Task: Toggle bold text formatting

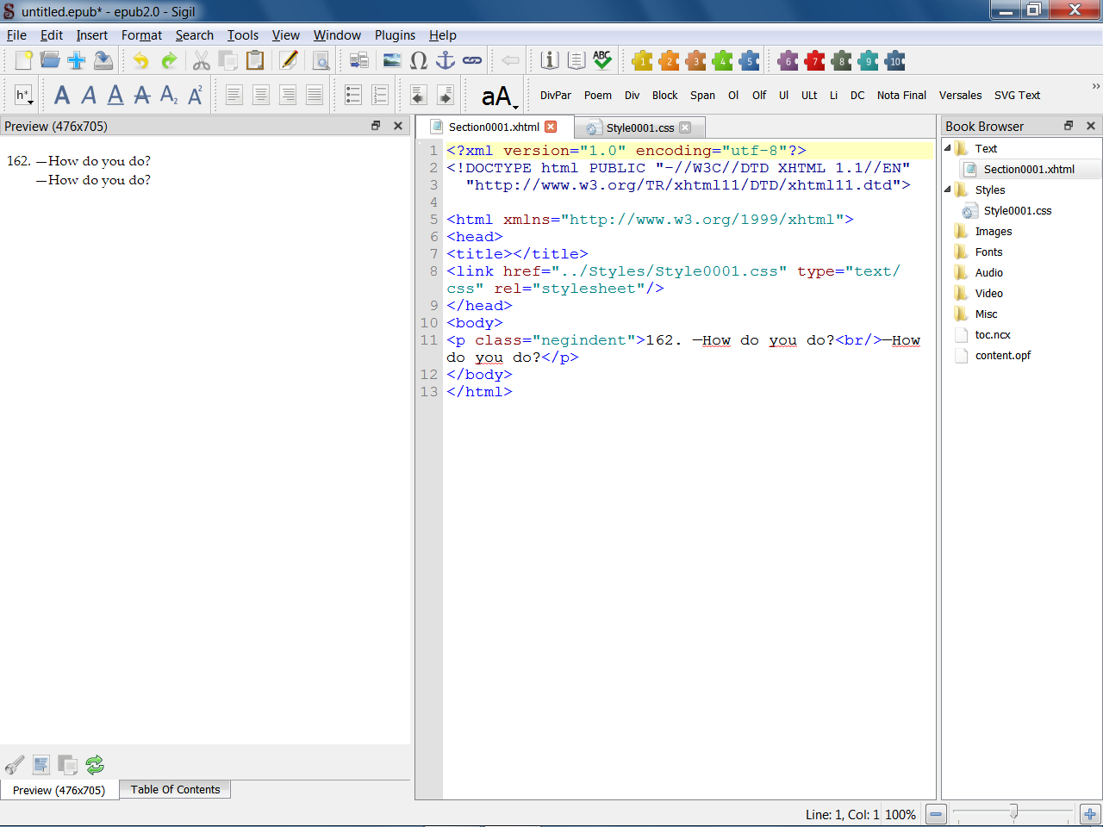Action: [x=62, y=95]
